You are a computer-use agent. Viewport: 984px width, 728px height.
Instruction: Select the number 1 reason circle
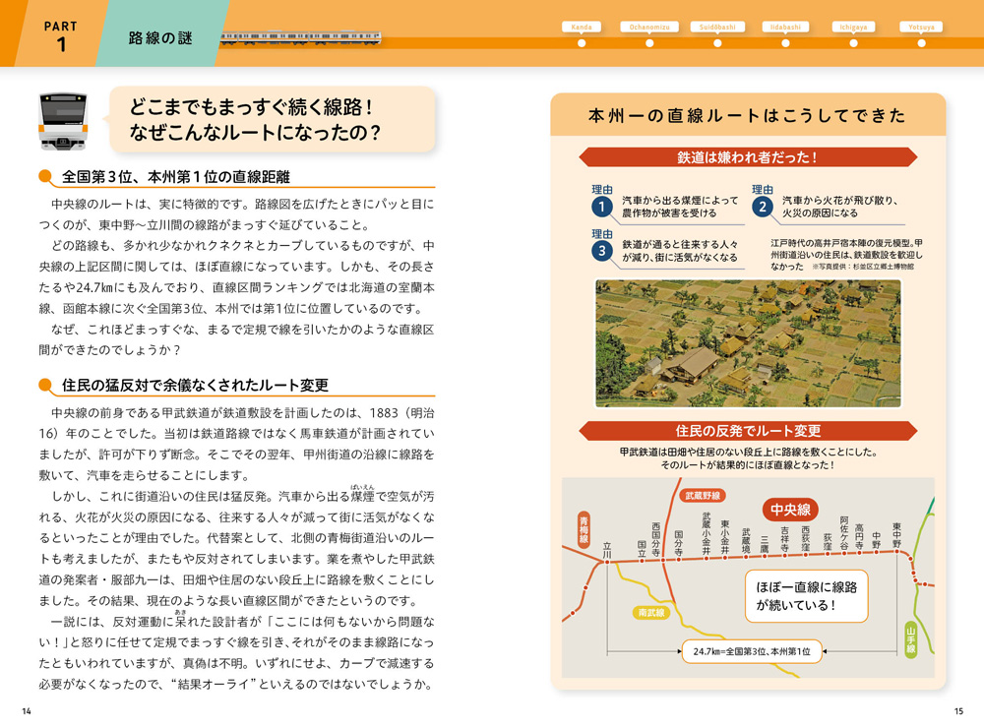pos(601,207)
